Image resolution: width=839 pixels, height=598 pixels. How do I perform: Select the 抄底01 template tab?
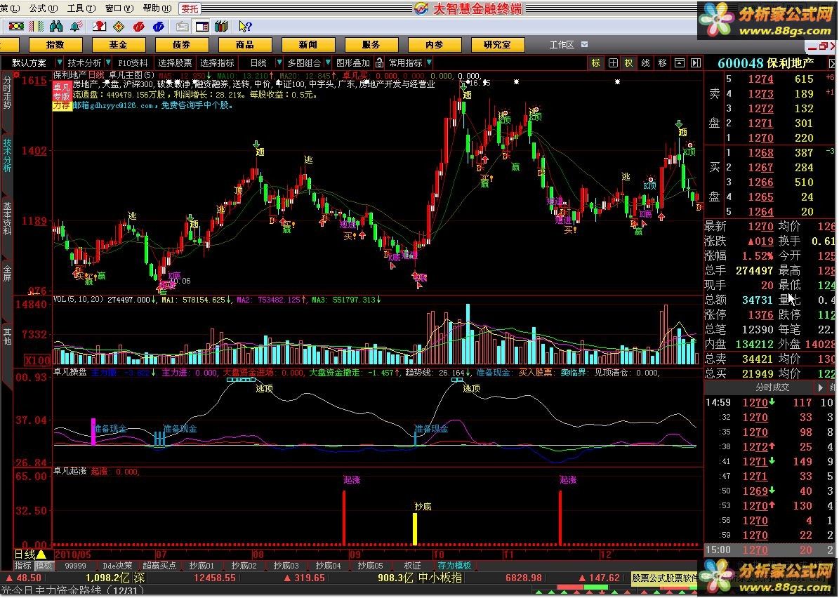(x=202, y=565)
